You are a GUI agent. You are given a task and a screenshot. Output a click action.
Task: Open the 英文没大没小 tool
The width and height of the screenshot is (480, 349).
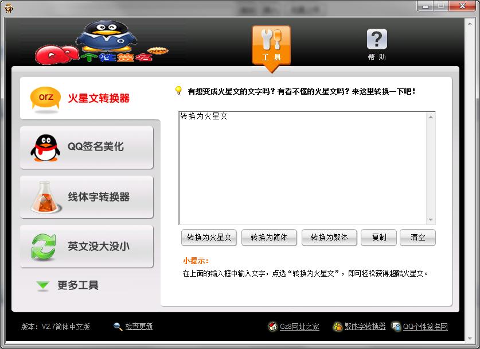coord(87,246)
